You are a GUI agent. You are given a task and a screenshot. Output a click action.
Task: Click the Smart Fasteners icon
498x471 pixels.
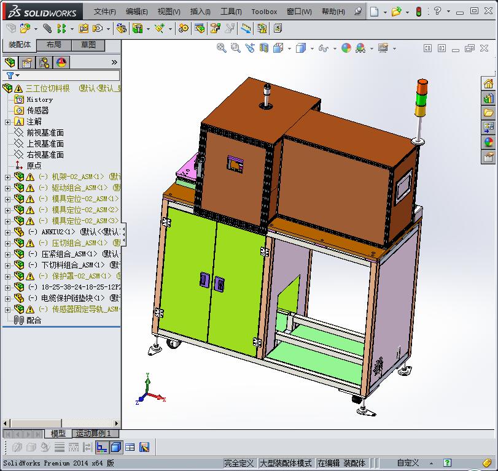pyautogui.click(x=84, y=29)
